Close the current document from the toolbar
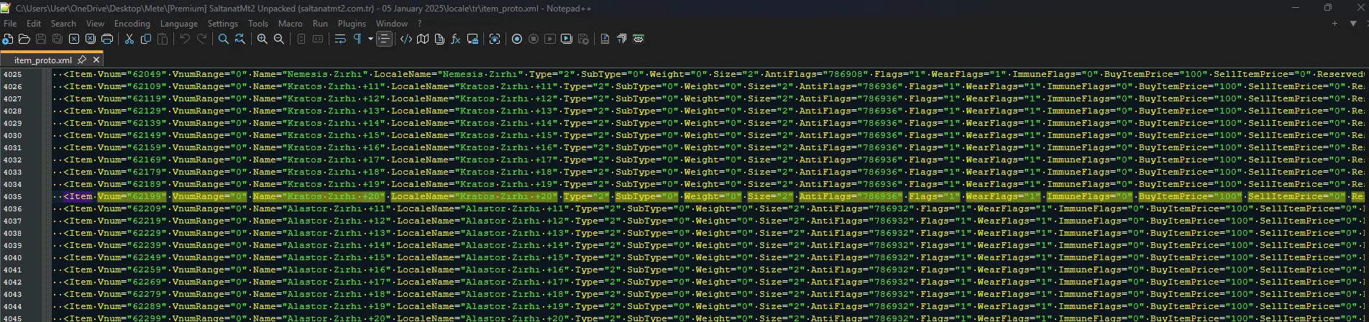1369x322 pixels. 74,39
